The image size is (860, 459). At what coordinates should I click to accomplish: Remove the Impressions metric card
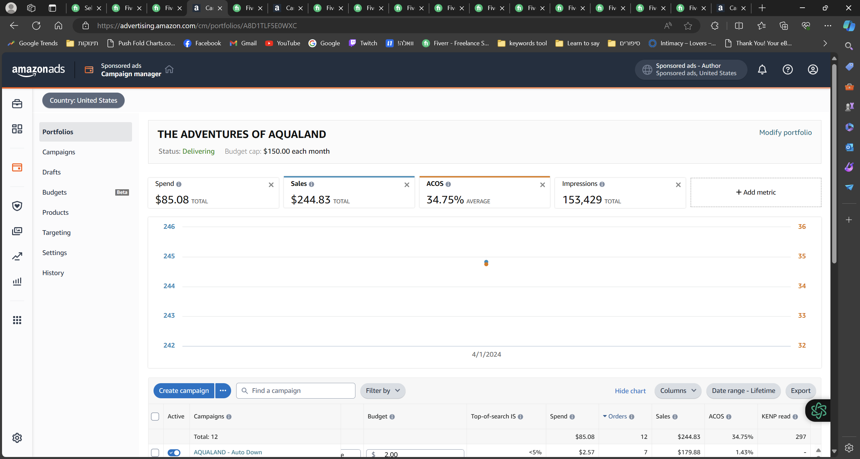click(x=678, y=185)
